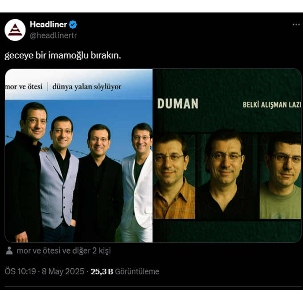
Task: Visit the @headlinertr handle
Action: click(x=53, y=35)
